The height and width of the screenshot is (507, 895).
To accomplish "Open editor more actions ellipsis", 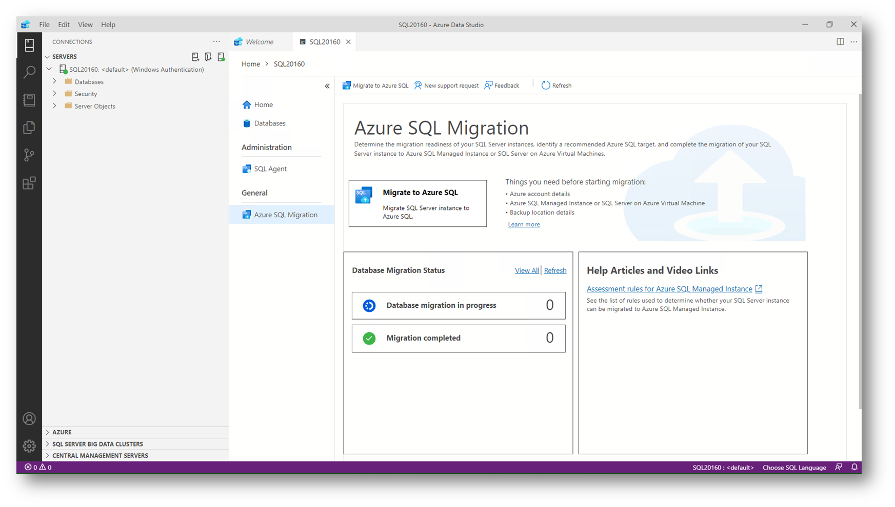I will (x=854, y=42).
